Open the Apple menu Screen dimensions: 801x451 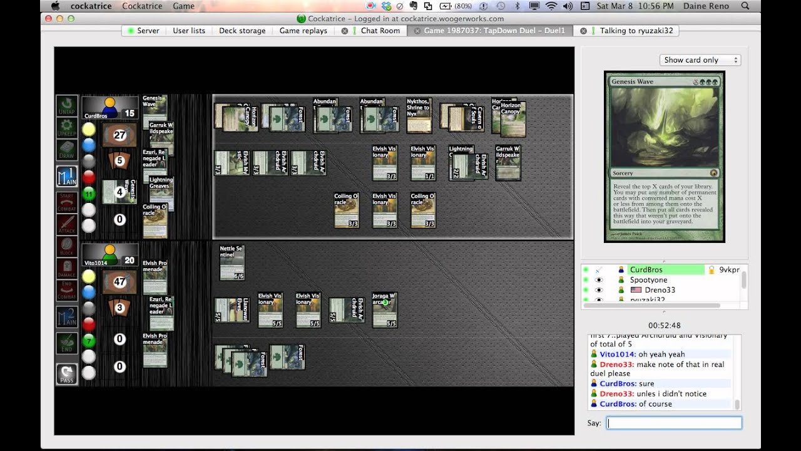[55, 6]
